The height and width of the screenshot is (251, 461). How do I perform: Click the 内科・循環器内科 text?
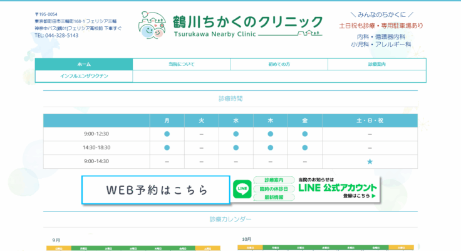(x=381, y=37)
